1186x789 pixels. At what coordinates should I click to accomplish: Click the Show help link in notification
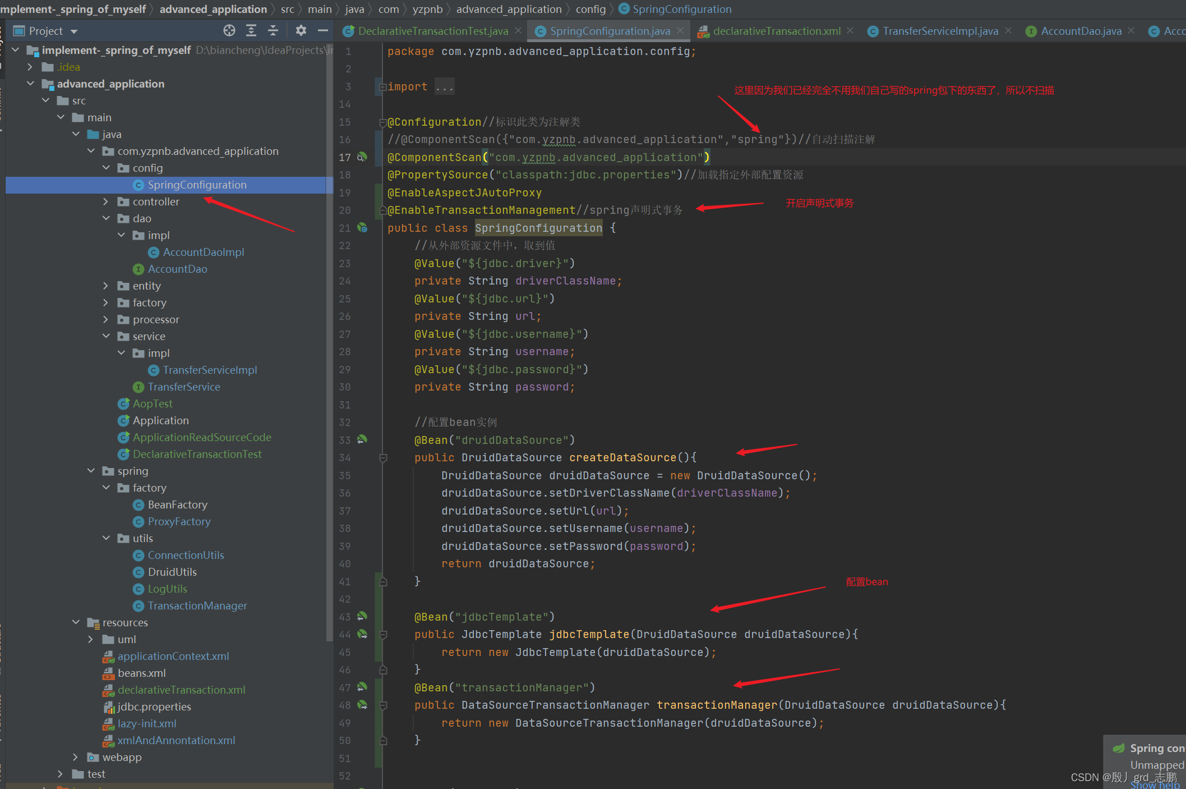click(1155, 785)
